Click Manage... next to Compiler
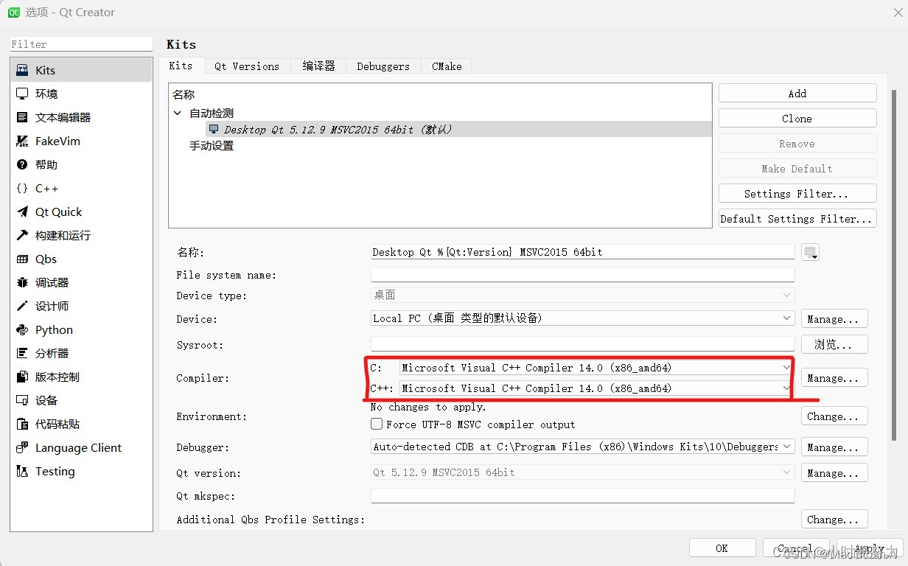 pos(834,378)
